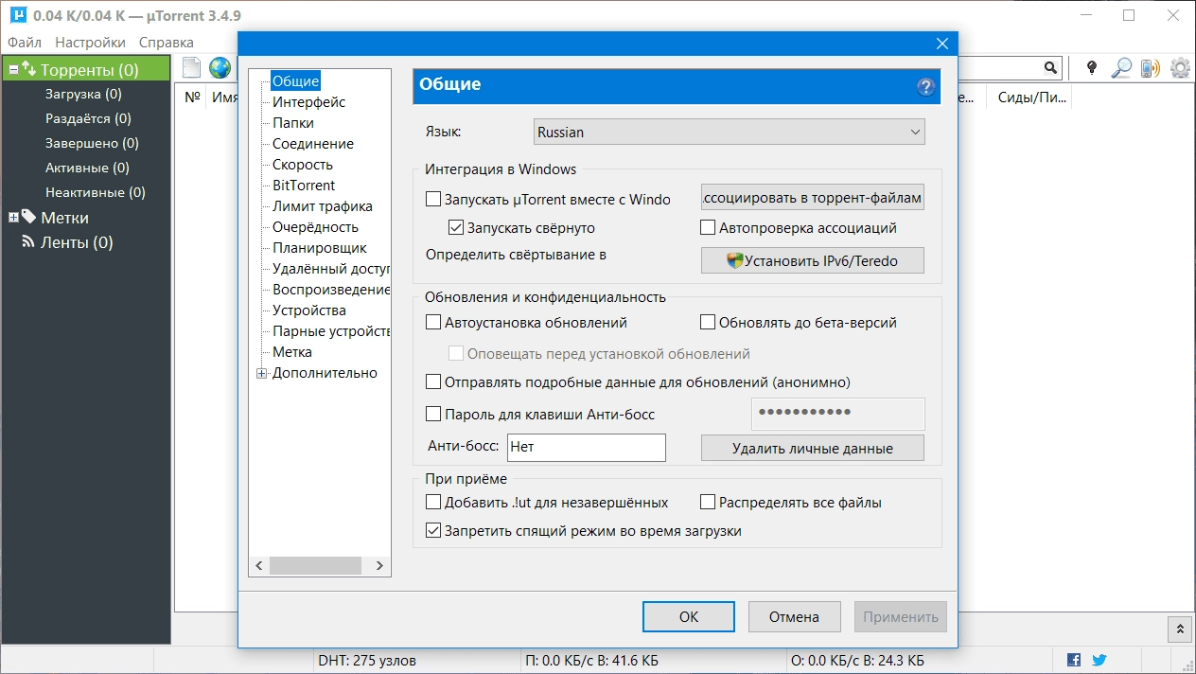Click the phone remote devices toolbar icon
Screen dimensions: 1196x674
pyautogui.click(x=1150, y=68)
